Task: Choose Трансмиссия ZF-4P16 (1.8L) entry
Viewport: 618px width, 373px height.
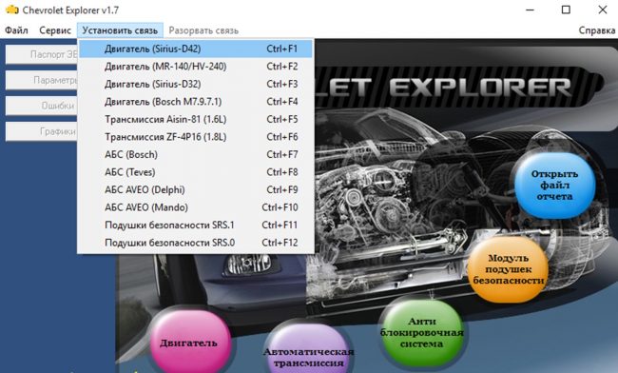Action: (196, 137)
